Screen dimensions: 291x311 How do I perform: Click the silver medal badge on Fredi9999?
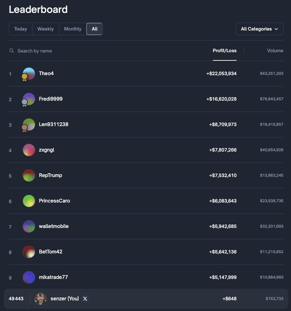click(25, 103)
